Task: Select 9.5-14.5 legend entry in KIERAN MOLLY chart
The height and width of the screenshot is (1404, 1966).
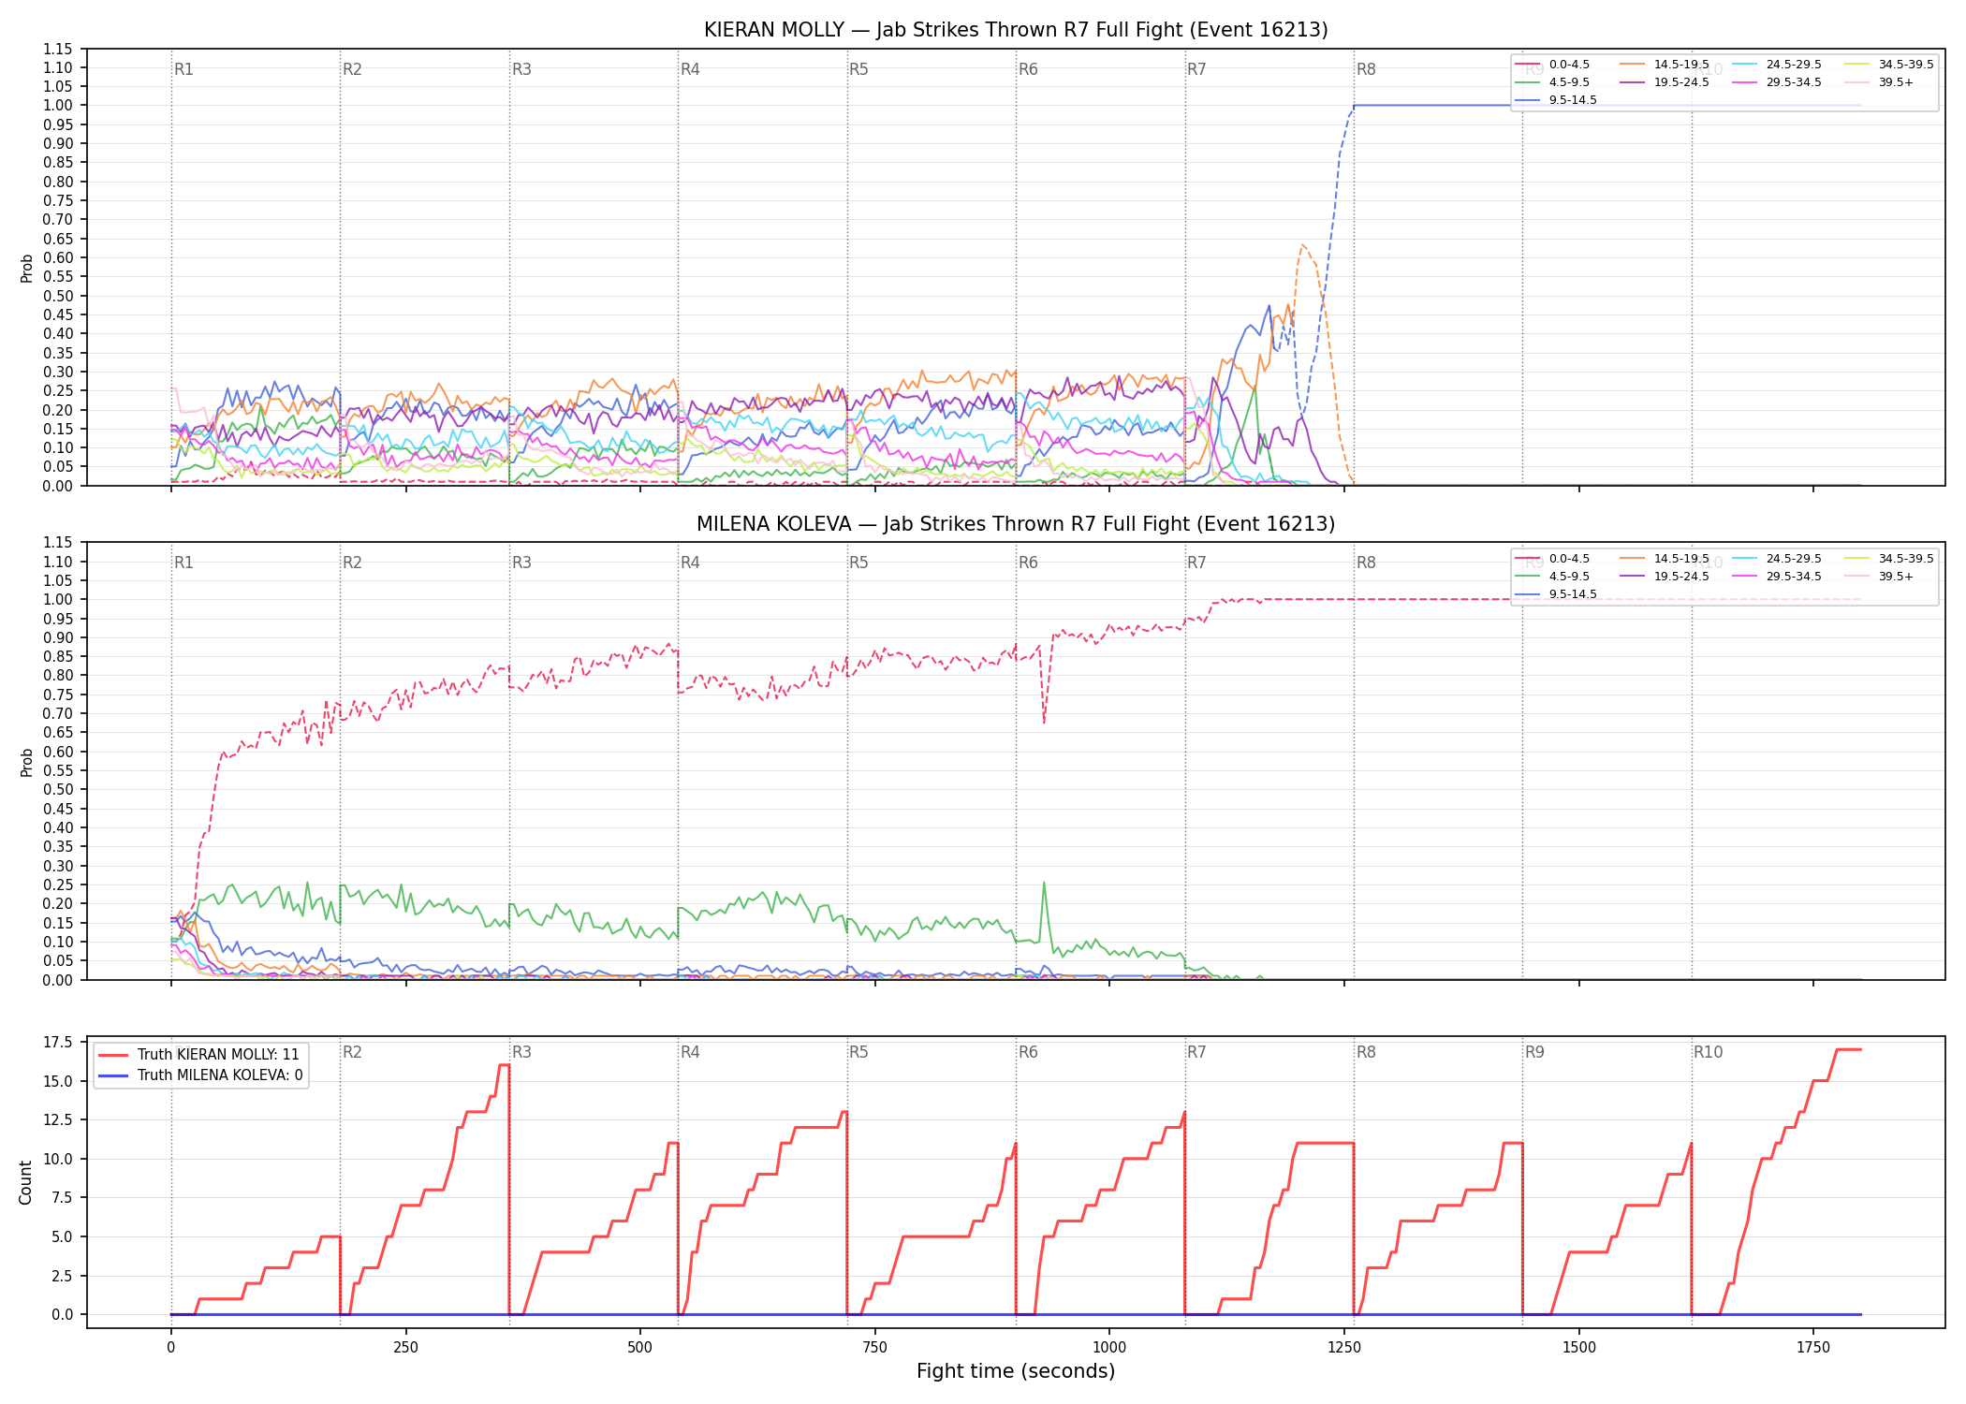Action: (x=1556, y=100)
